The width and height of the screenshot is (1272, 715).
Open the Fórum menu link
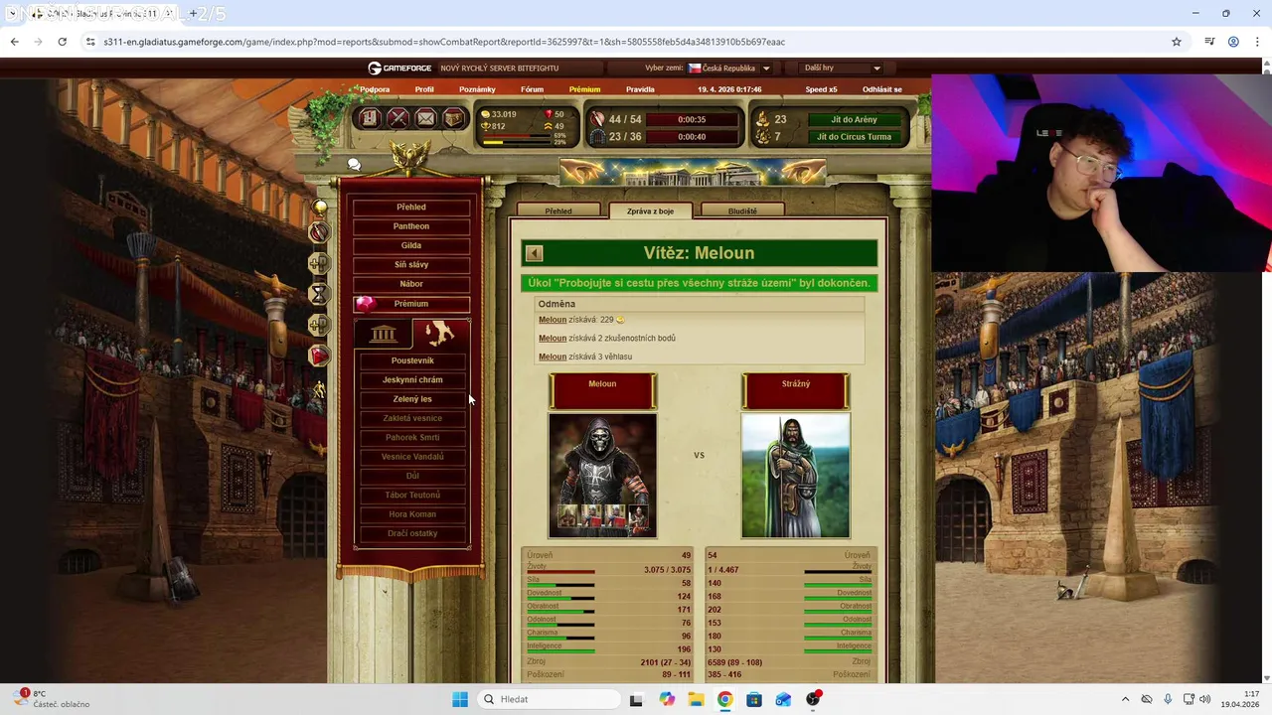pos(533,89)
